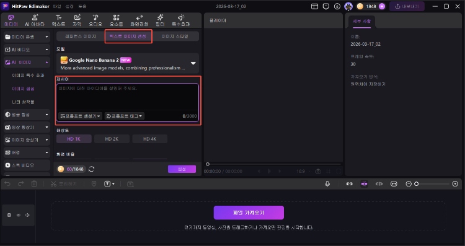Open the 요소들 elements tool

[117, 20]
